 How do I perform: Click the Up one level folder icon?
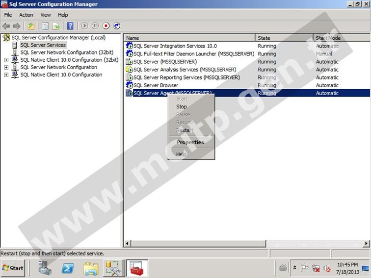31,26
